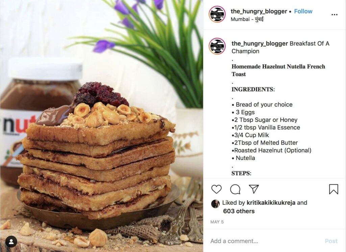Open kritikakikikukreja's profile
The image size is (346, 252).
click(271, 202)
